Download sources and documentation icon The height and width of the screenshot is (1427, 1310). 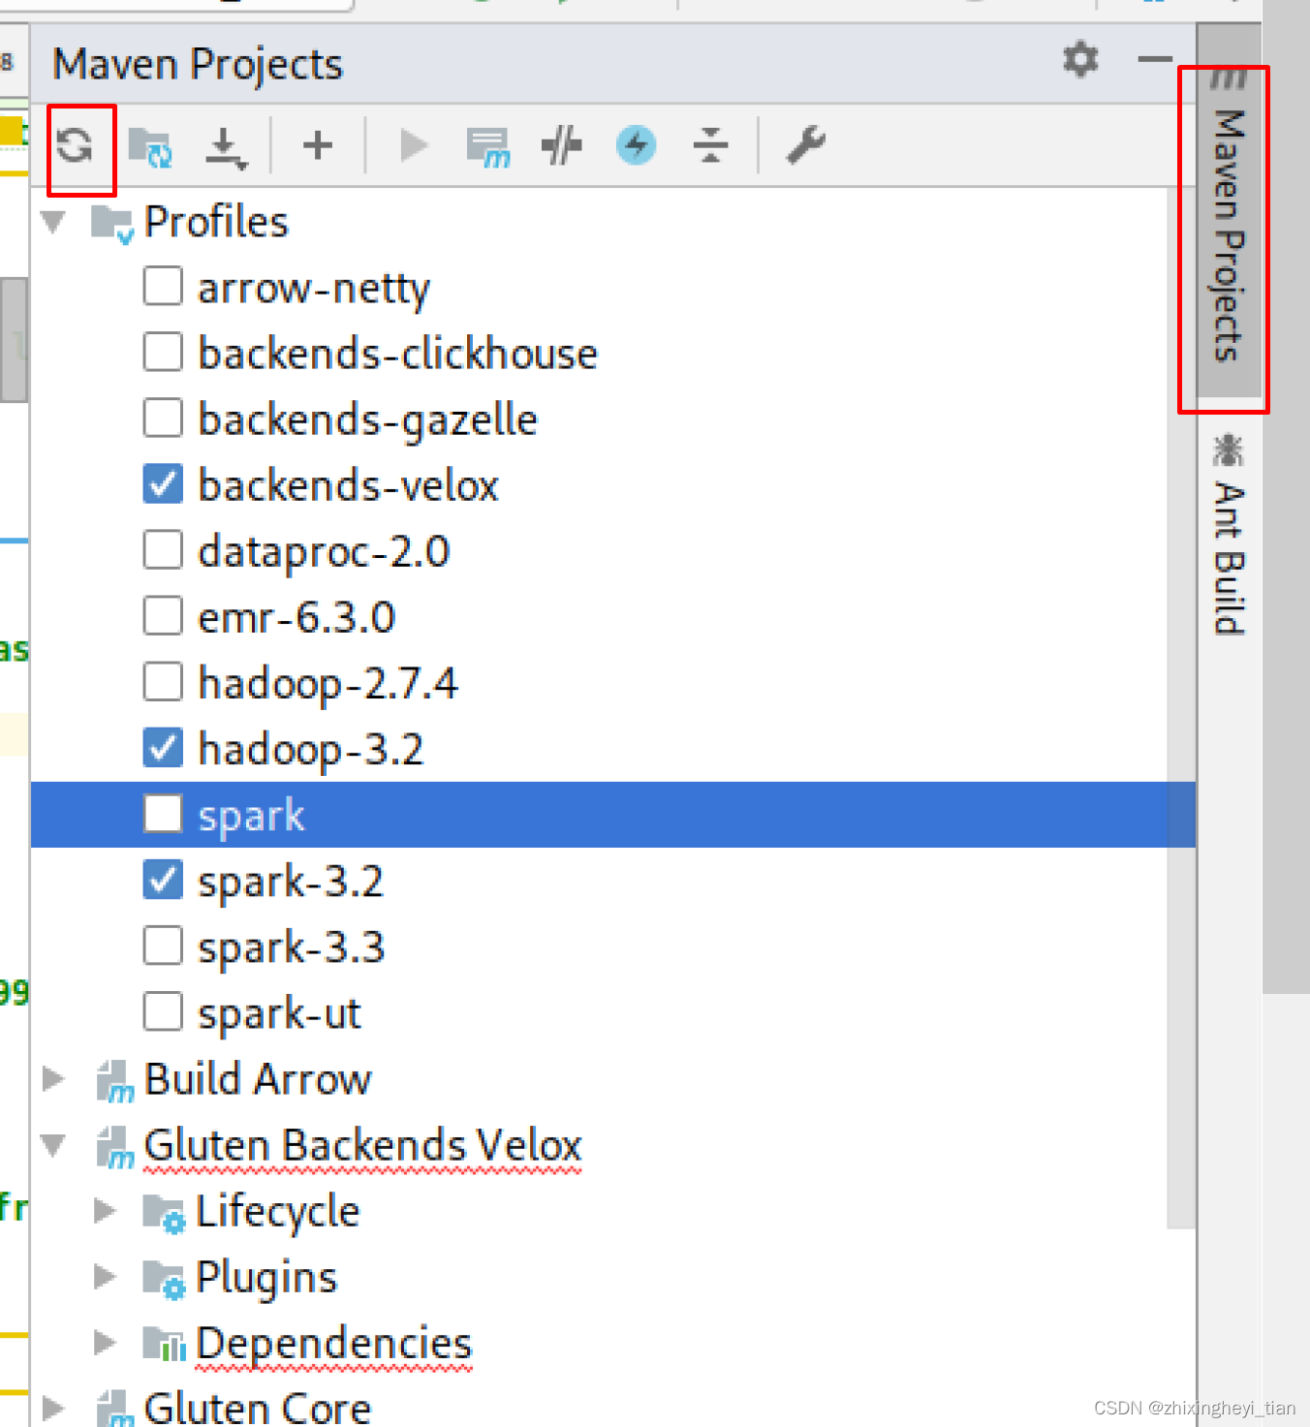click(x=226, y=147)
